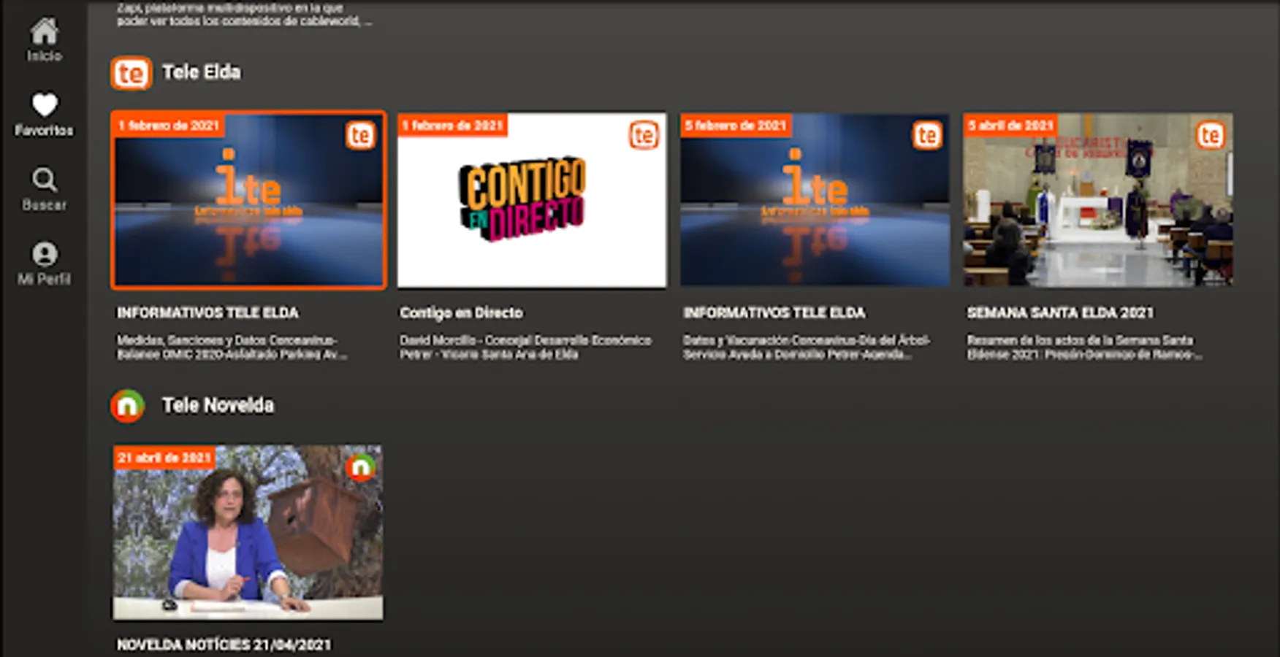
Task: Click the te badge on Contigo en Directo thumbnail
Action: (644, 136)
